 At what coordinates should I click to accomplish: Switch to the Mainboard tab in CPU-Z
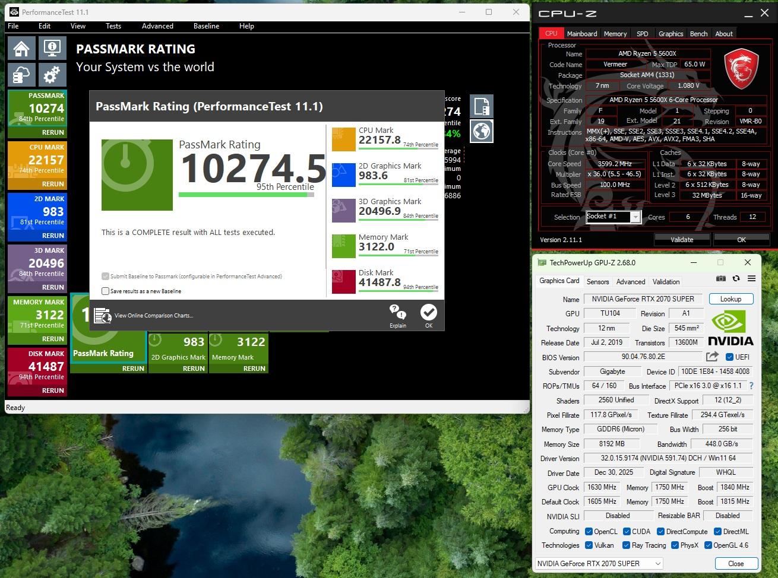click(582, 34)
